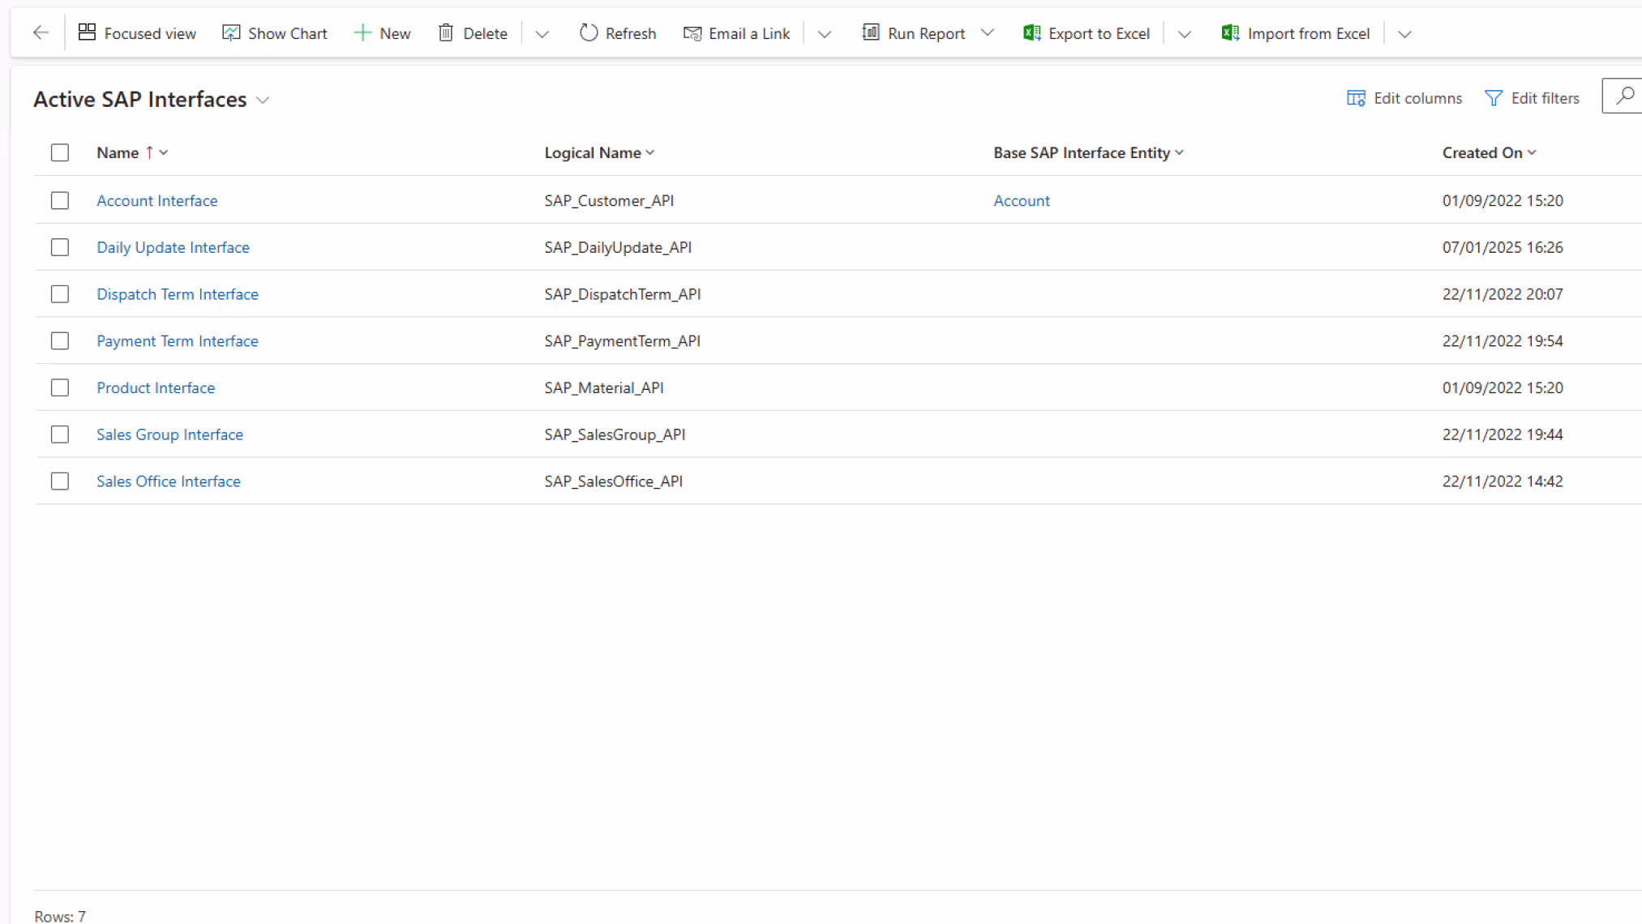Check the Sales Group Interface row checkbox

[x=60, y=434]
